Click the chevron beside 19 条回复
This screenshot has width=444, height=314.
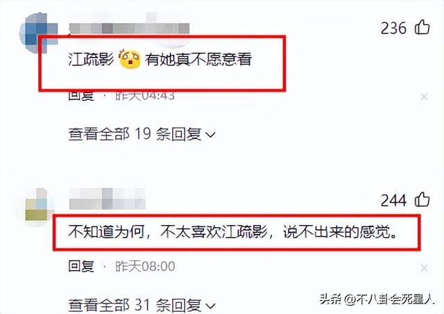[x=210, y=135]
